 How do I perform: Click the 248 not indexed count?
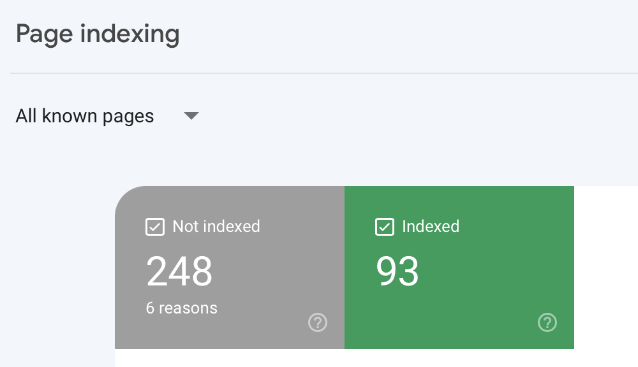tap(179, 271)
